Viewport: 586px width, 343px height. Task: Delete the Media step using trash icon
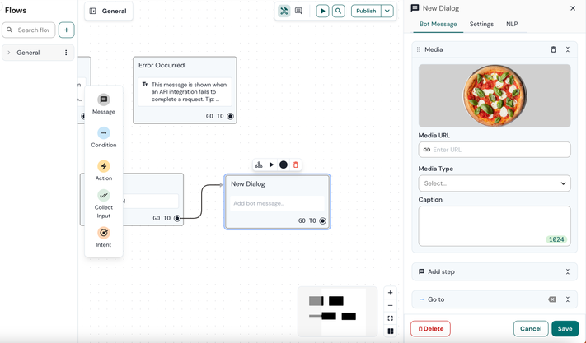pos(553,49)
